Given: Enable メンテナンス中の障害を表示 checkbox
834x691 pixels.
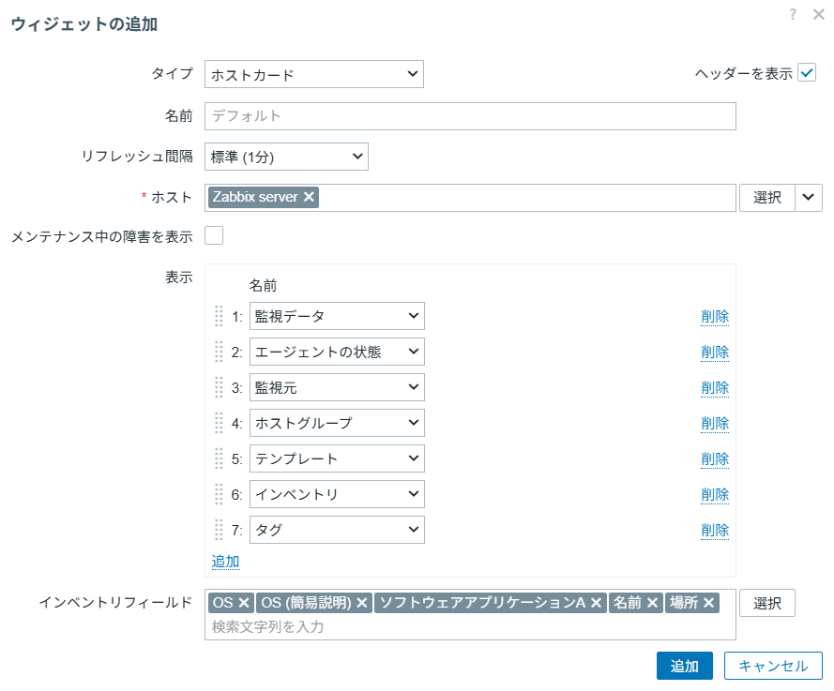Looking at the screenshot, I should (214, 235).
